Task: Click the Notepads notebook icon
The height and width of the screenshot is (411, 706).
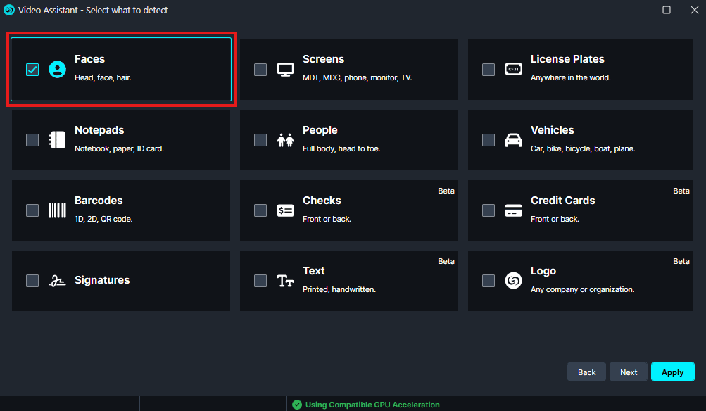Action: pyautogui.click(x=57, y=139)
